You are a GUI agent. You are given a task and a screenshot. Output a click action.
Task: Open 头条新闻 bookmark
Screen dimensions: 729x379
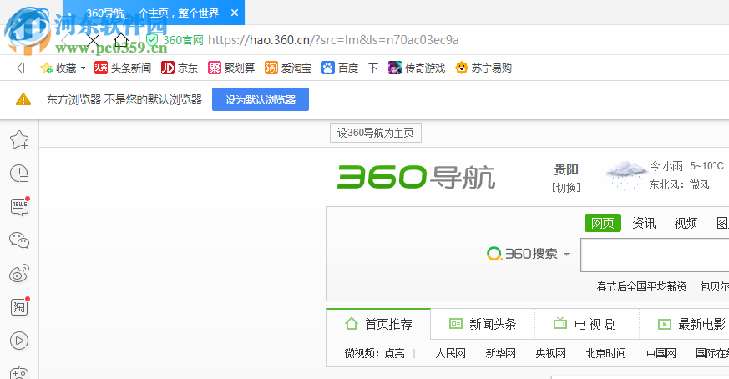pos(123,68)
